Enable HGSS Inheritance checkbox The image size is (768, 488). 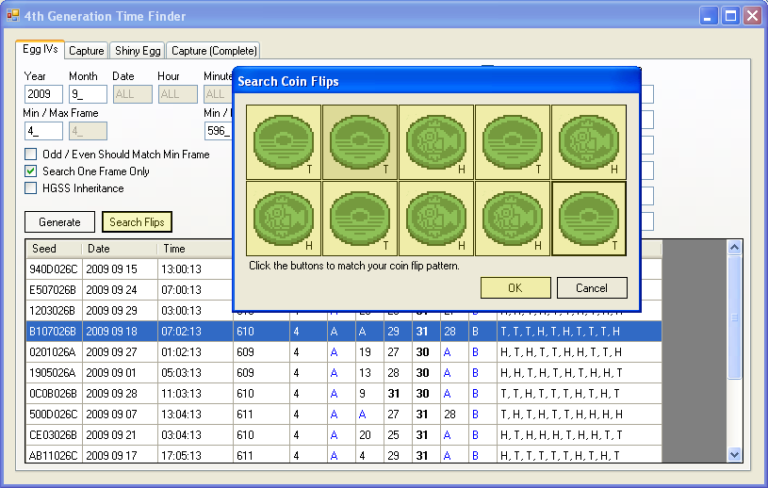pyautogui.click(x=31, y=188)
